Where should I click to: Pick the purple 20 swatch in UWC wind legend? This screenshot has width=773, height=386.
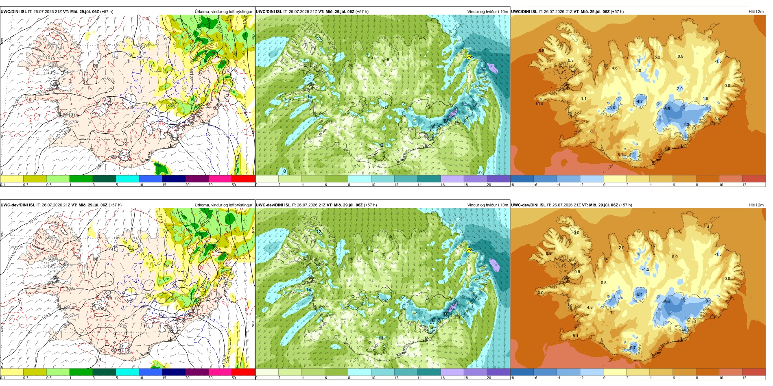pyautogui.click(x=498, y=178)
